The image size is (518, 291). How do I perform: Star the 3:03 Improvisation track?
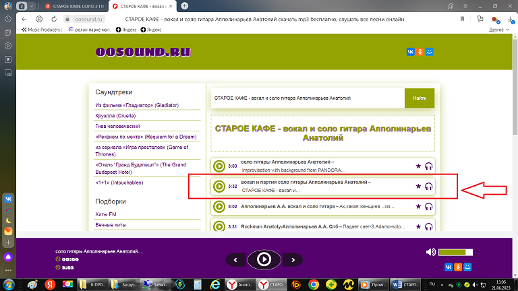pyautogui.click(x=418, y=166)
